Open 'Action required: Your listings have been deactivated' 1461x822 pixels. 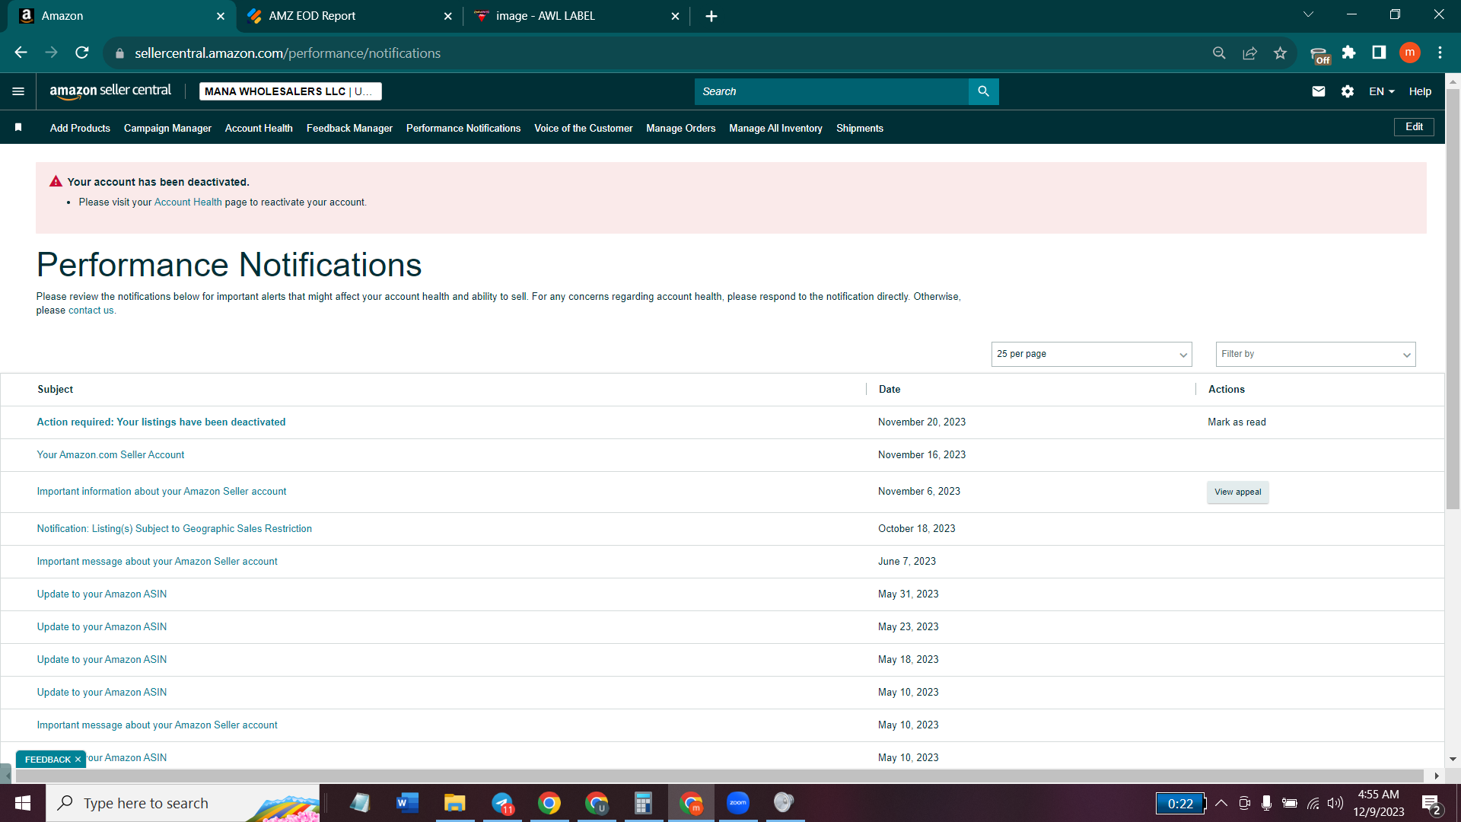(161, 422)
